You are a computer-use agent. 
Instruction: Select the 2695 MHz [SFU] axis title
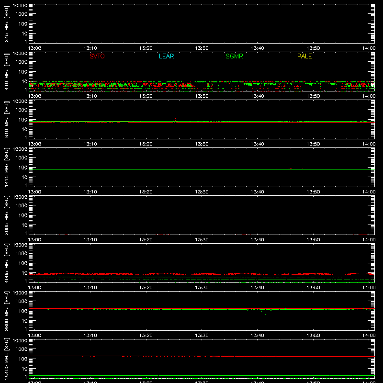click(x=6, y=215)
